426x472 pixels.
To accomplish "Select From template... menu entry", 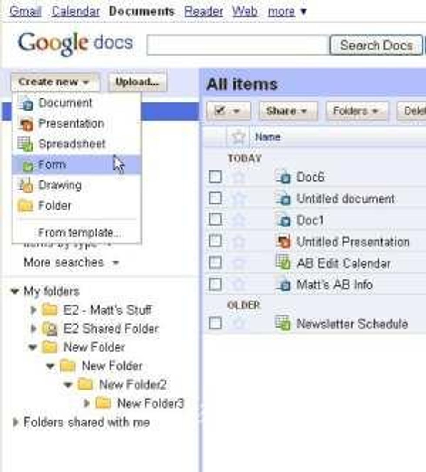I will [x=80, y=233].
